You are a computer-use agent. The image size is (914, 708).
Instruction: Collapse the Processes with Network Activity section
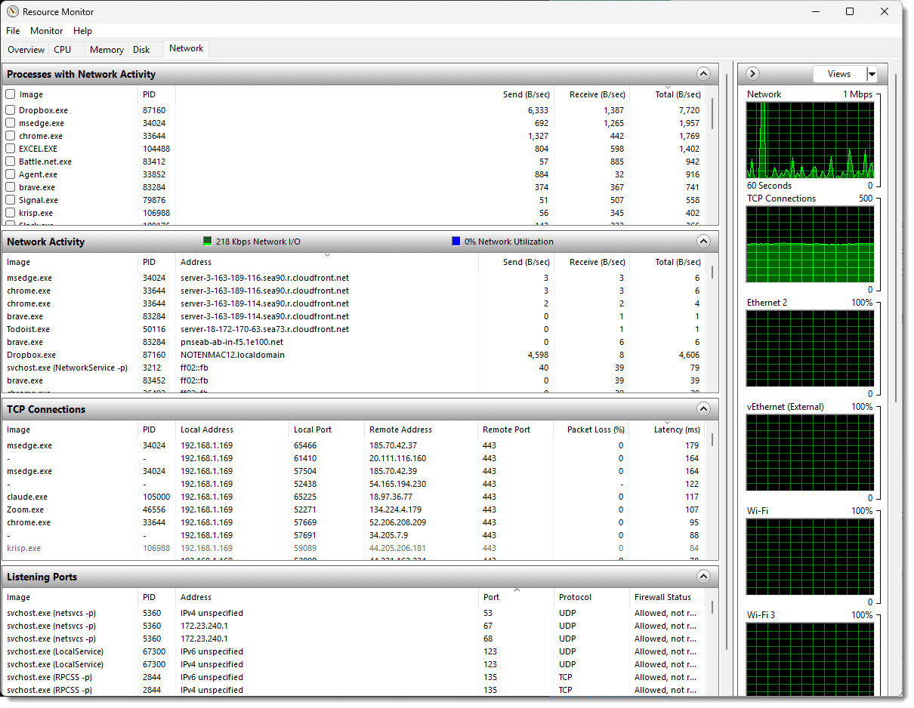(x=703, y=74)
